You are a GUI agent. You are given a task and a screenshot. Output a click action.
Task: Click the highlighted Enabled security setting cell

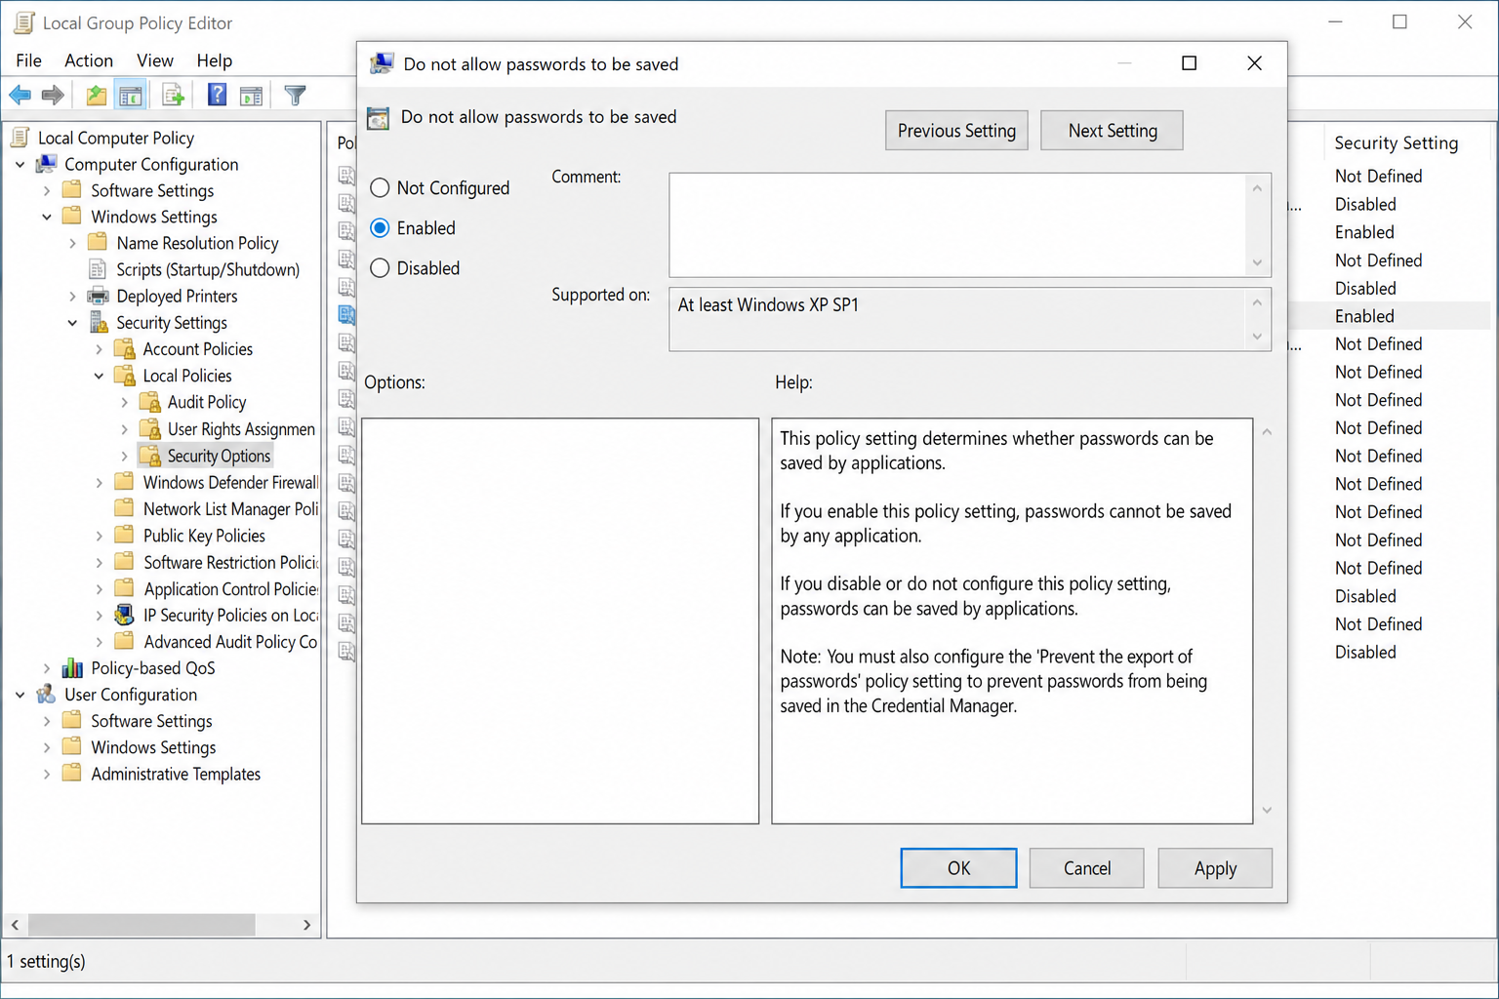[1364, 316]
